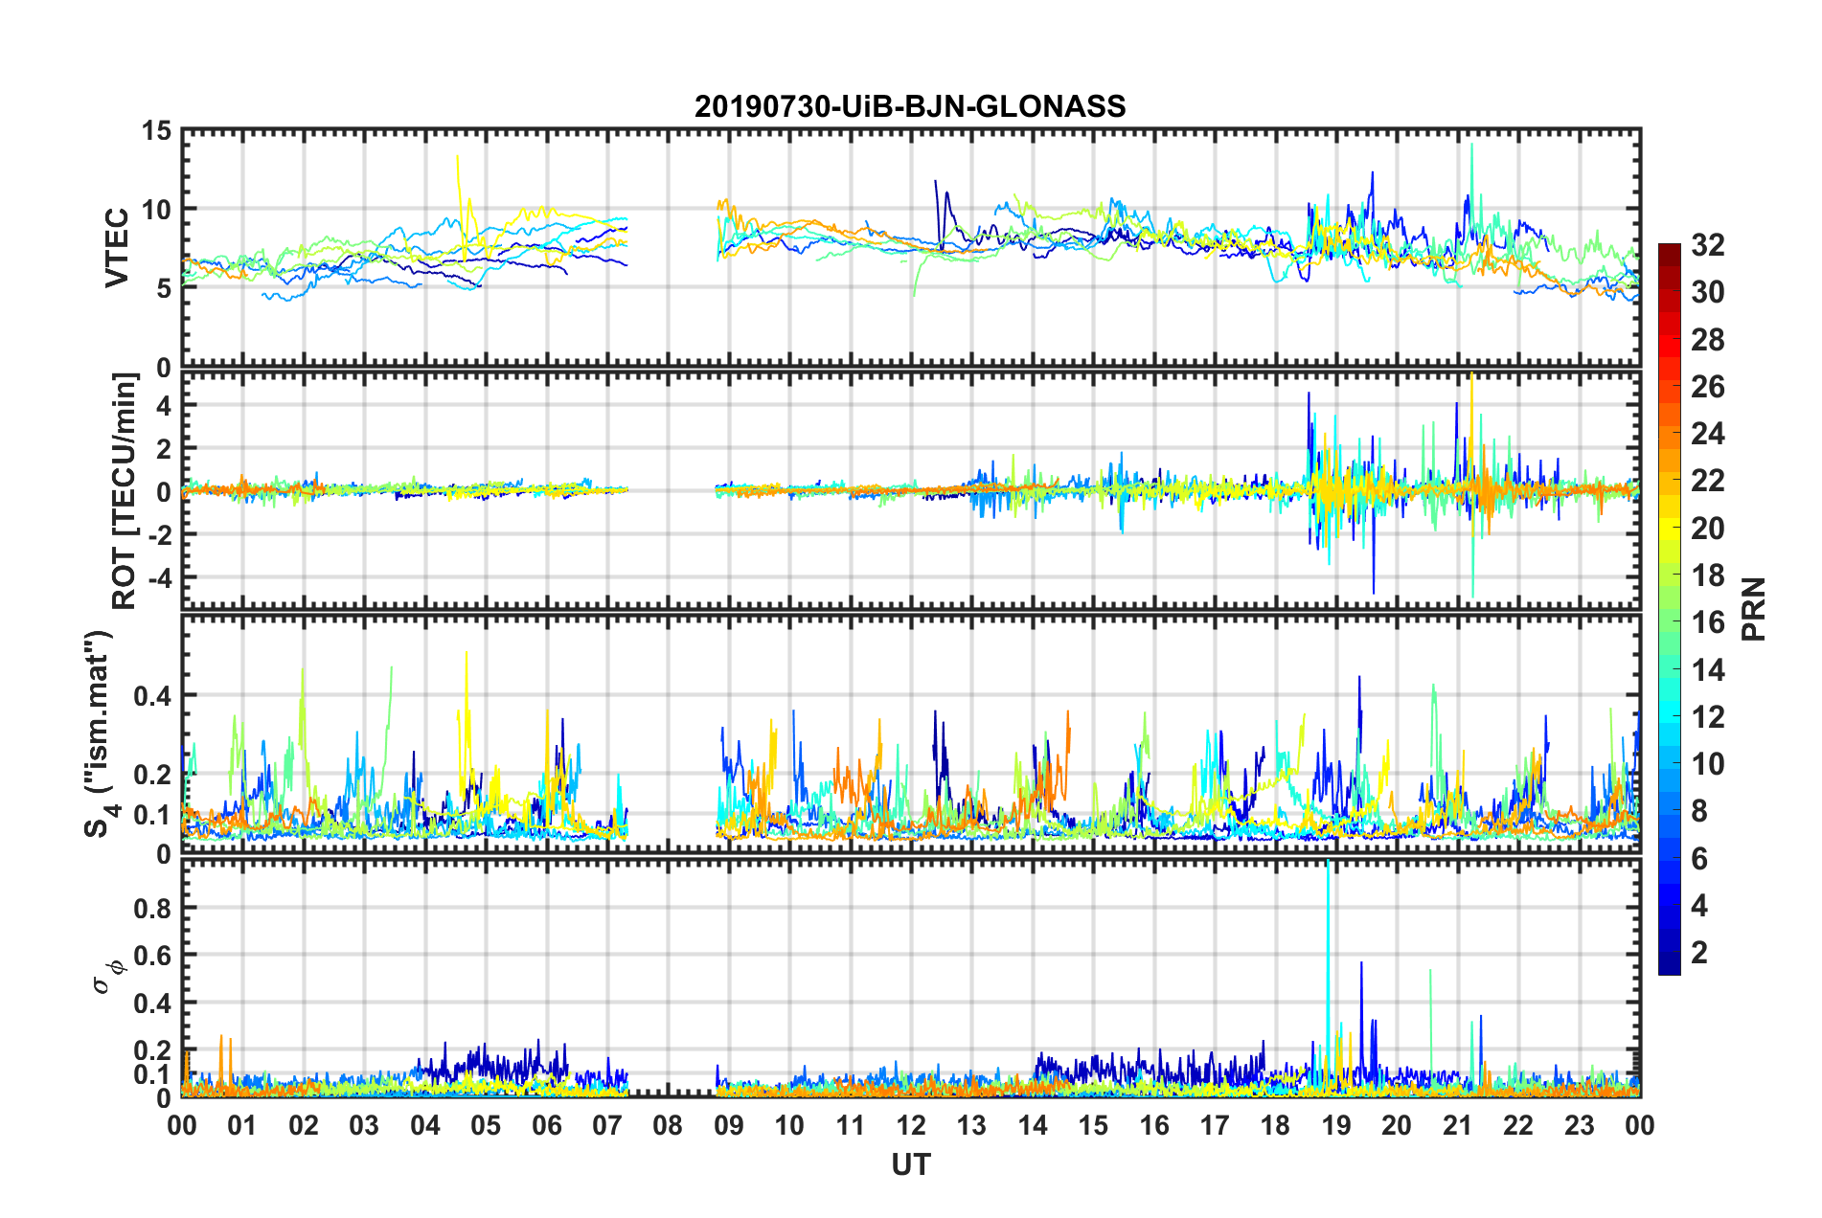Click the x-axis tick label 12
The image size is (1822, 1218).
point(911,1125)
